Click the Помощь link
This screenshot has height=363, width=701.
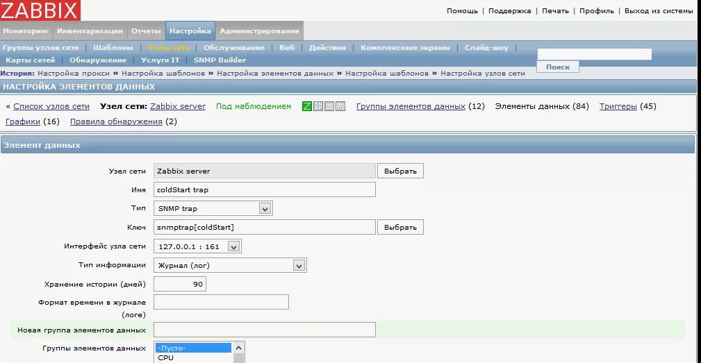pyautogui.click(x=462, y=10)
